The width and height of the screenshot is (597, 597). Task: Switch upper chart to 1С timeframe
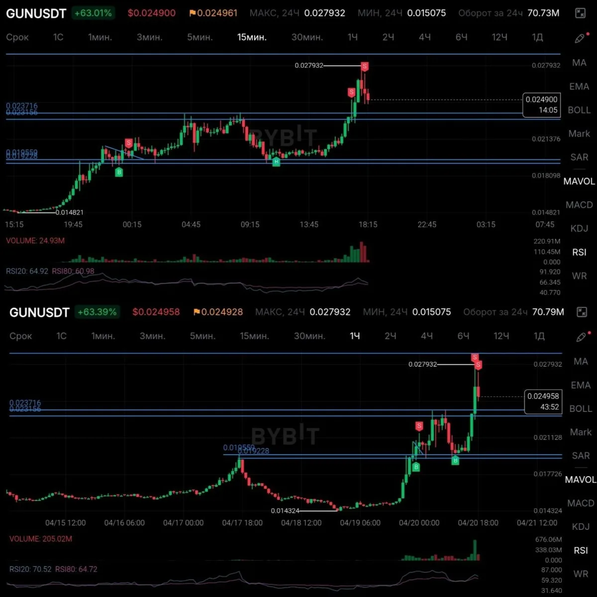pyautogui.click(x=58, y=37)
